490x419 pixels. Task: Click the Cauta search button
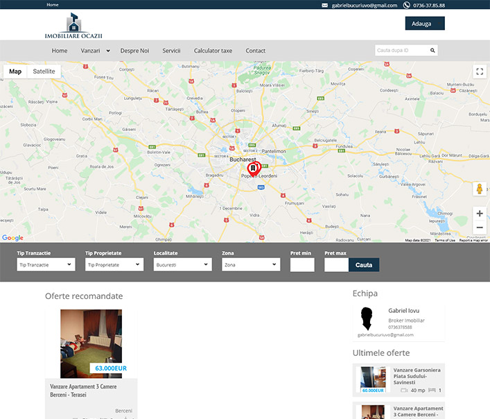[364, 265]
